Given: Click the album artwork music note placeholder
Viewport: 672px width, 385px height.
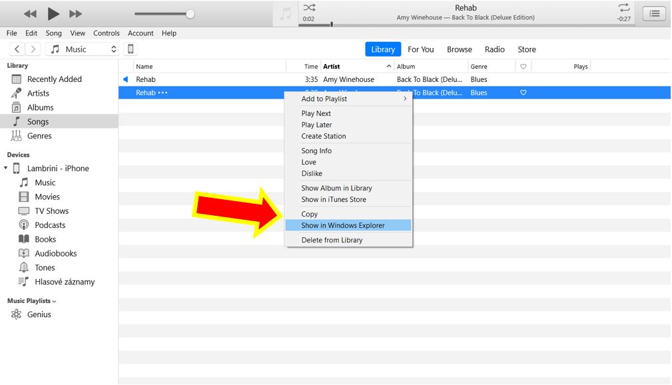Looking at the screenshot, I should pyautogui.click(x=285, y=14).
